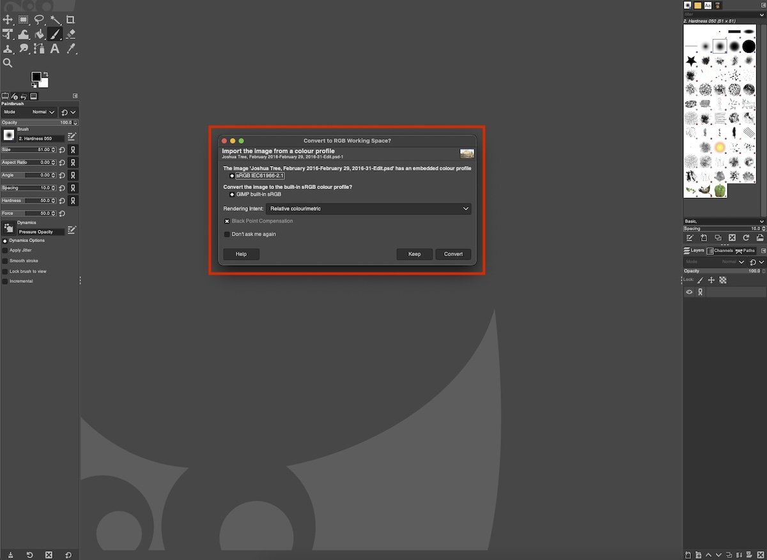Open the Rendering Intent dropdown

point(369,208)
